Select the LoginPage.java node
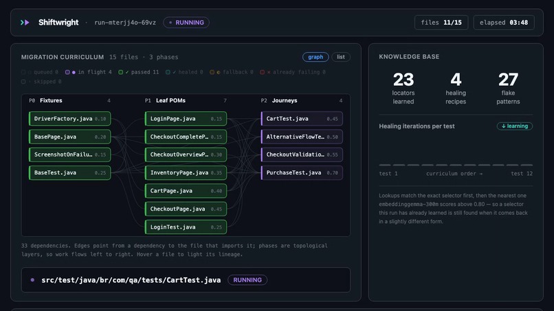The height and width of the screenshot is (311, 554). click(186, 119)
